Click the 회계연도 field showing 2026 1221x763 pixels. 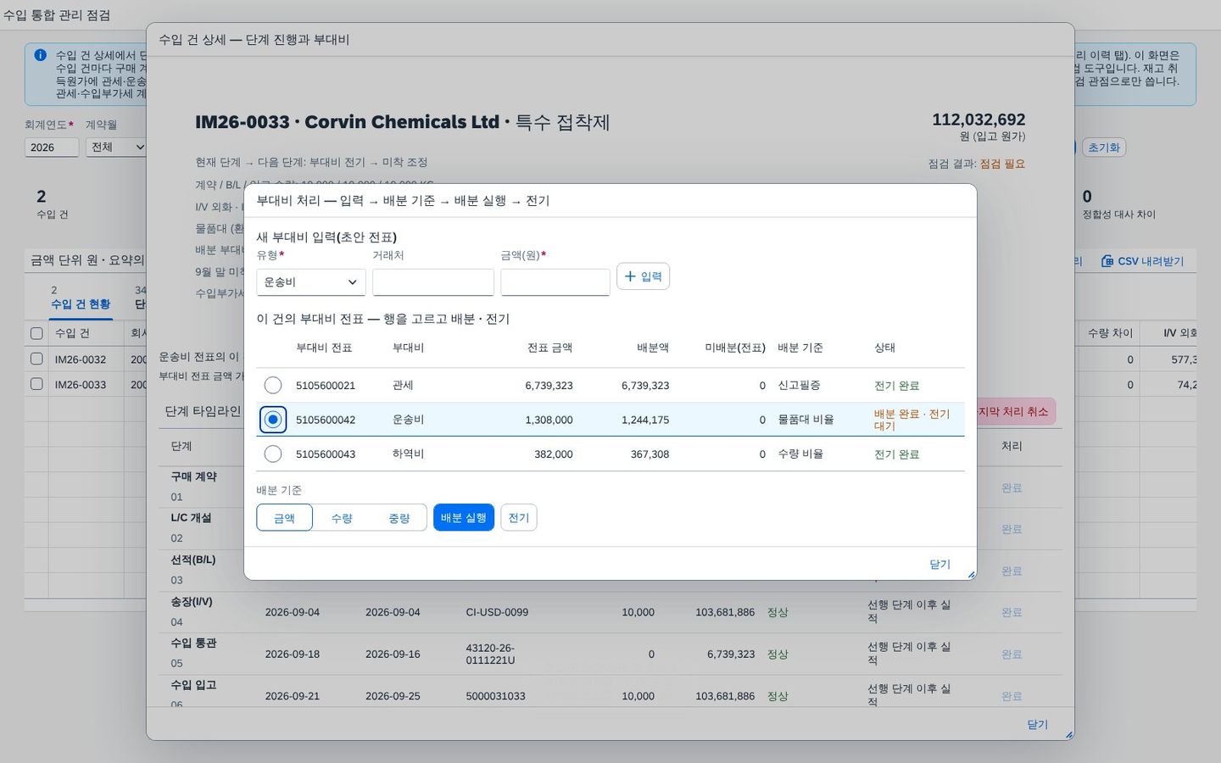click(x=52, y=148)
